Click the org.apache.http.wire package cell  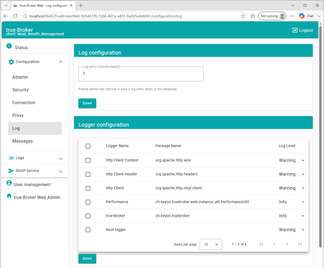[173, 160]
